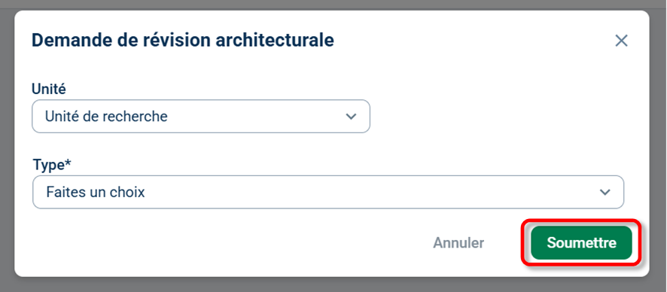Cancel the Demande de révision form

pos(458,242)
